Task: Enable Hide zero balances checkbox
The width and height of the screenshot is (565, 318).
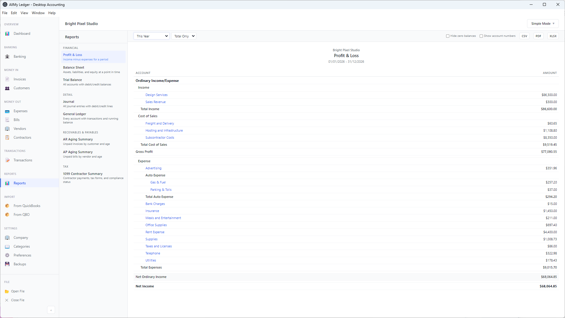Action: tap(448, 36)
